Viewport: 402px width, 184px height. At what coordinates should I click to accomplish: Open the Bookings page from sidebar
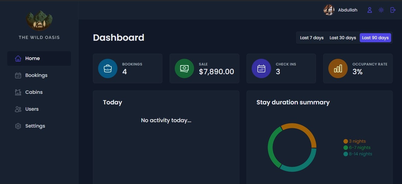pos(36,75)
